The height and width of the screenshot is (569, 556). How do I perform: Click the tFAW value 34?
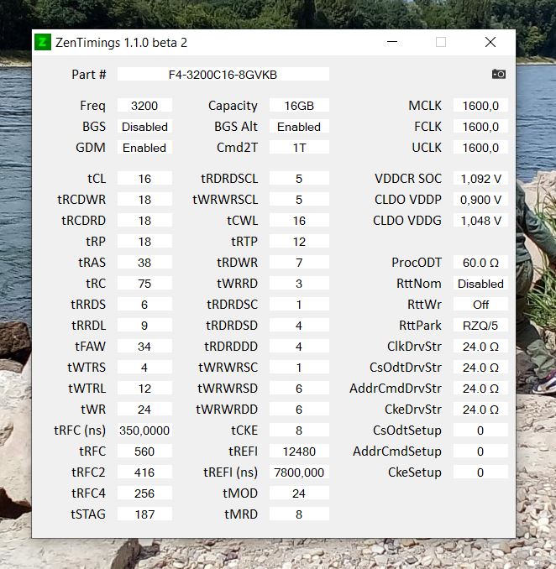pyautogui.click(x=144, y=347)
